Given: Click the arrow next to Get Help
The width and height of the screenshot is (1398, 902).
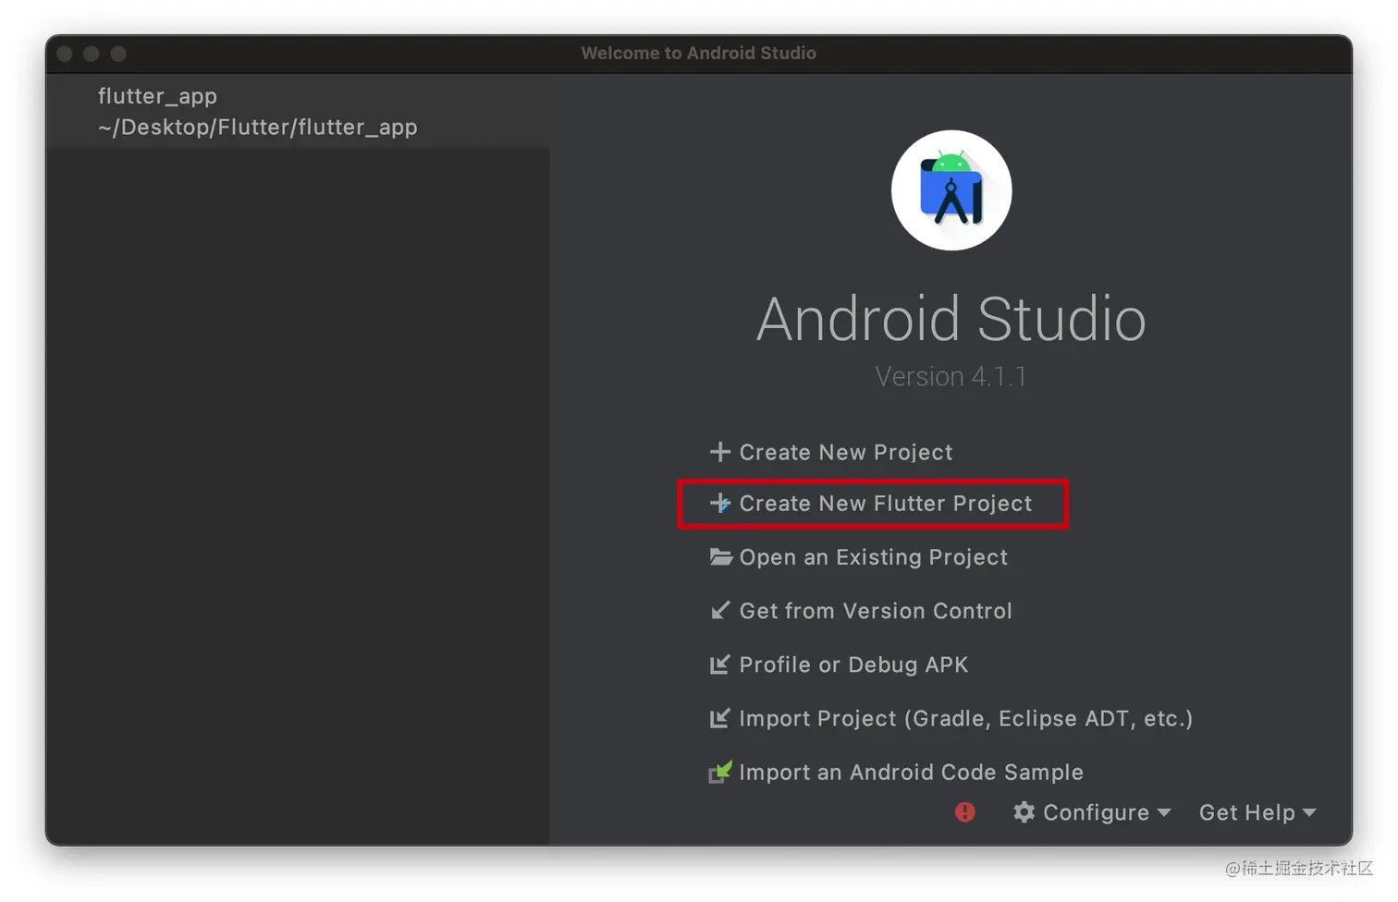Looking at the screenshot, I should (x=1309, y=813).
